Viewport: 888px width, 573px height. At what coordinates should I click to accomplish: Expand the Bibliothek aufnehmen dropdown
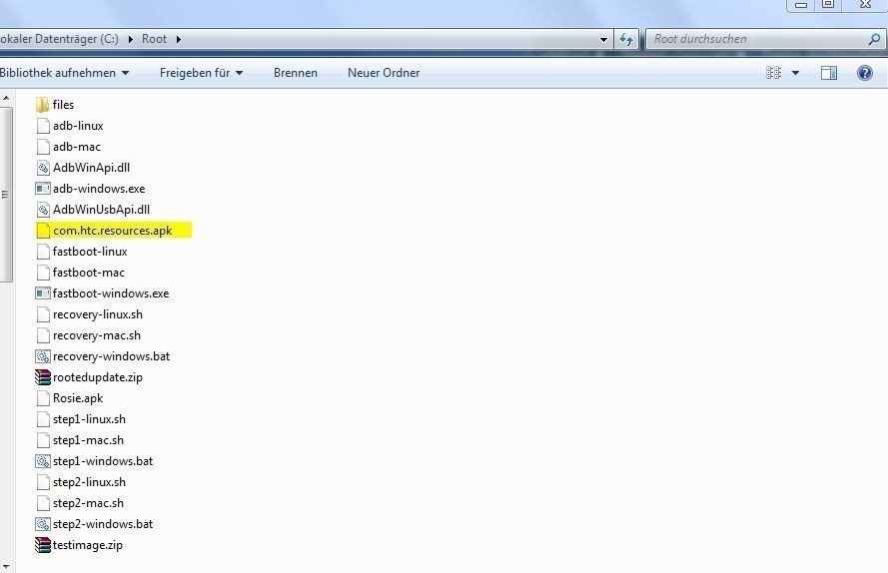125,73
